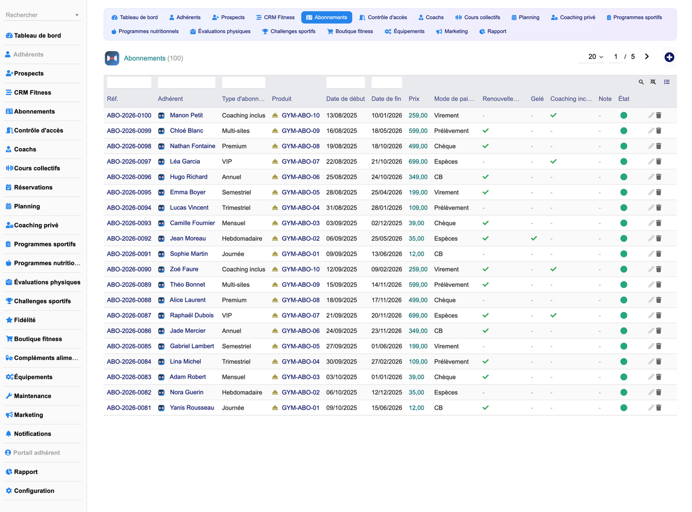This screenshot has width=692, height=512.
Task: Click the Abonnements module logo icon
Action: [x=112, y=58]
